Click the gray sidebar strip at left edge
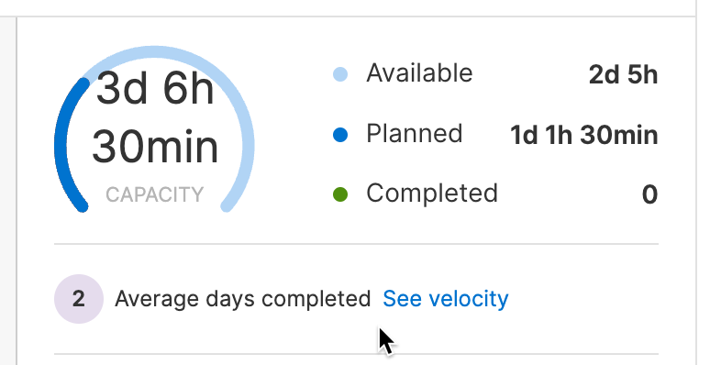The height and width of the screenshot is (365, 710). click(x=7, y=191)
